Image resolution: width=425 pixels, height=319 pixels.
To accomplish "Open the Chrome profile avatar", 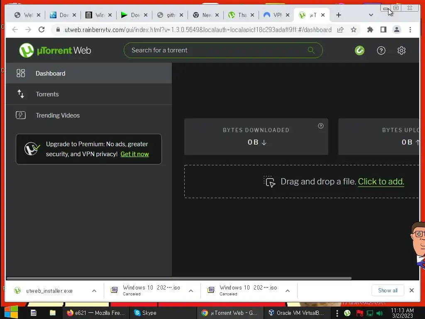I will pyautogui.click(x=397, y=30).
